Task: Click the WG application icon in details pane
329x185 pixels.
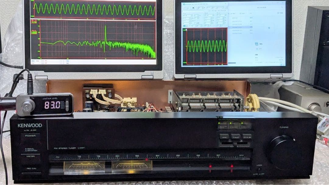Action: click(257, 44)
